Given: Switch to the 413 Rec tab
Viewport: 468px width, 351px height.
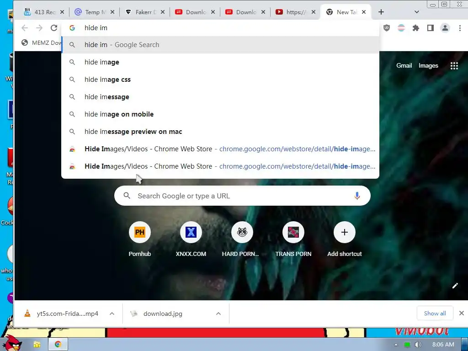Looking at the screenshot, I should 44,12.
